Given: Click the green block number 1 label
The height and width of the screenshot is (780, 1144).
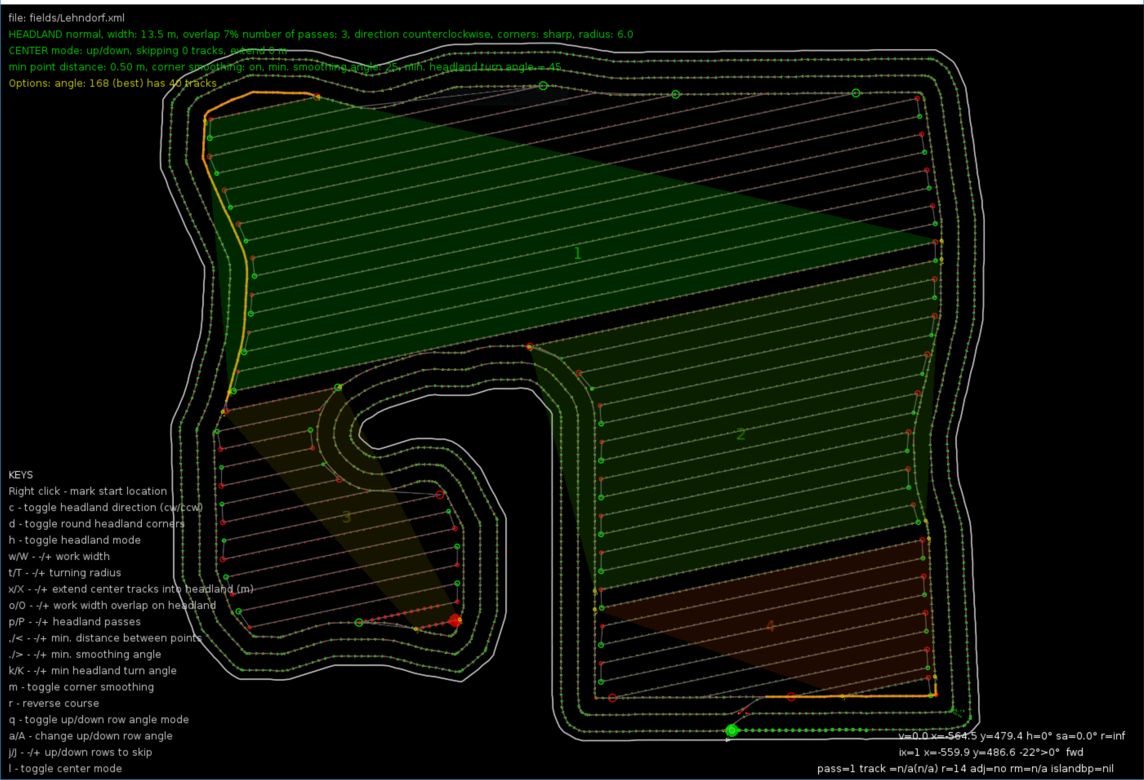Looking at the screenshot, I should click(x=578, y=253).
